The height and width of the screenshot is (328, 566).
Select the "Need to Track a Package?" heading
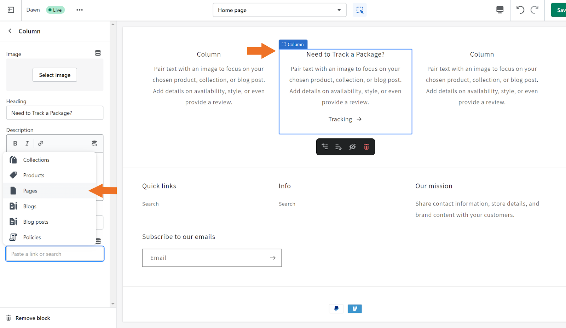[346, 54]
